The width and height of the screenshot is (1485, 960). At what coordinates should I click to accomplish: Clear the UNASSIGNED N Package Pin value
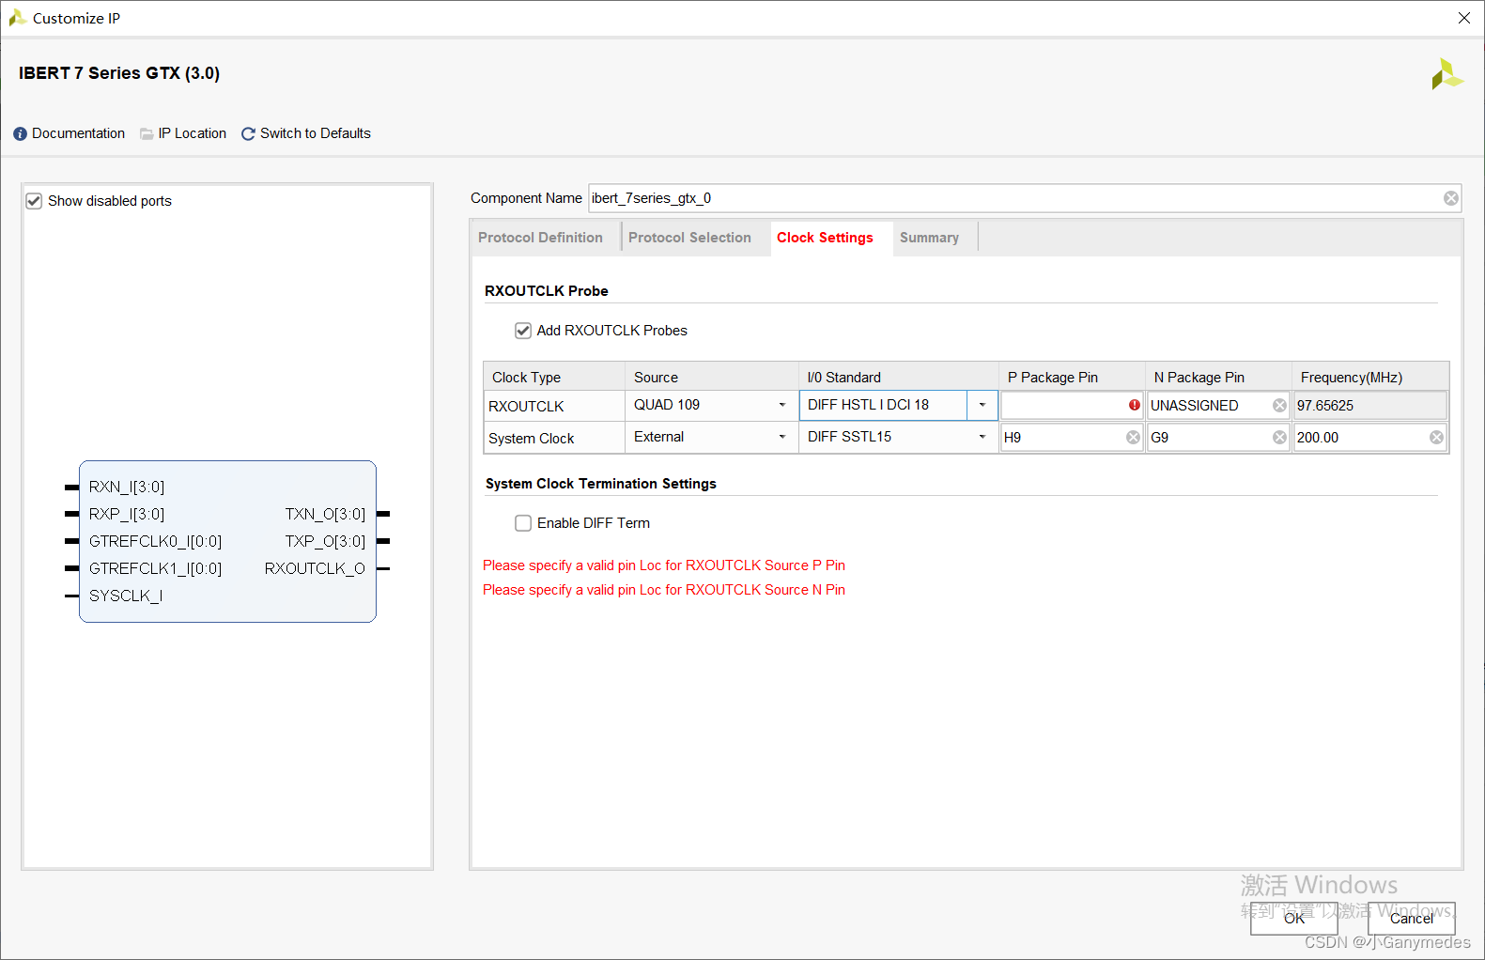(x=1279, y=406)
